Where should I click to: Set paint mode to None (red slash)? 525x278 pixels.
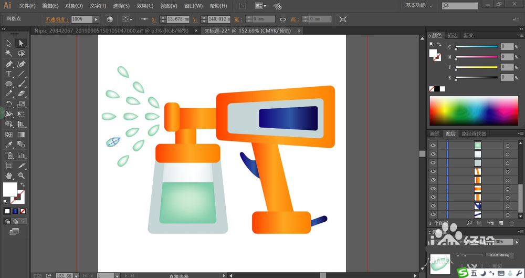pos(23,211)
